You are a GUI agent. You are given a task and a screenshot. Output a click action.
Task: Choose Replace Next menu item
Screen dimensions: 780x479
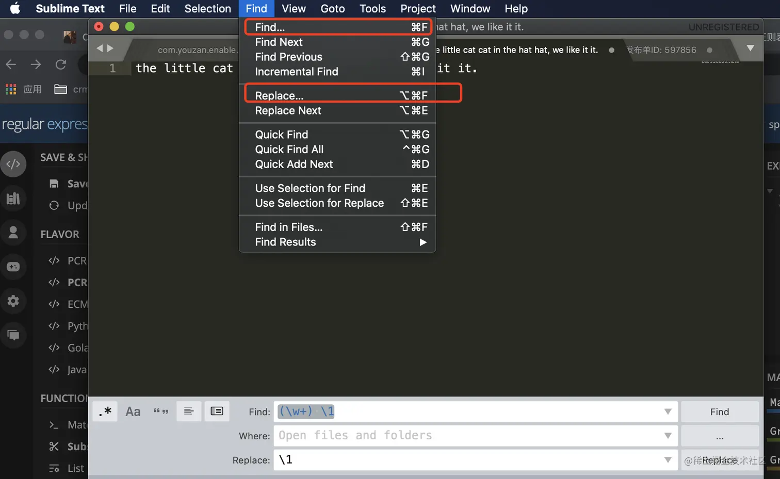pyautogui.click(x=337, y=110)
